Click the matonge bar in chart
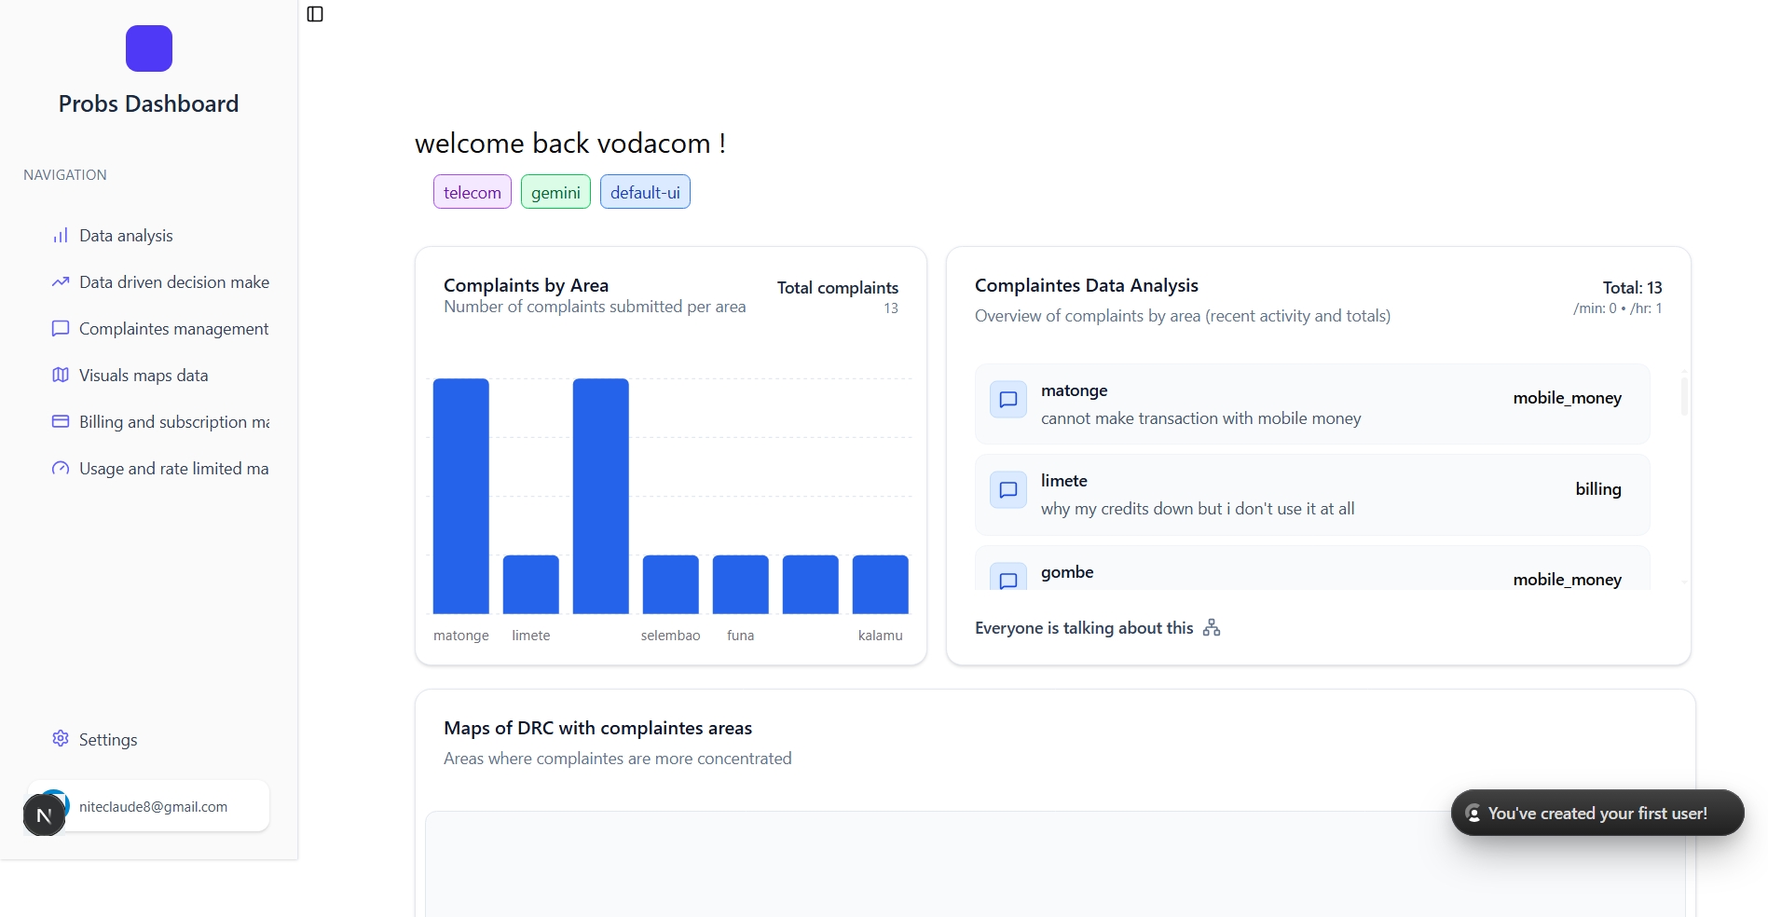 click(461, 496)
